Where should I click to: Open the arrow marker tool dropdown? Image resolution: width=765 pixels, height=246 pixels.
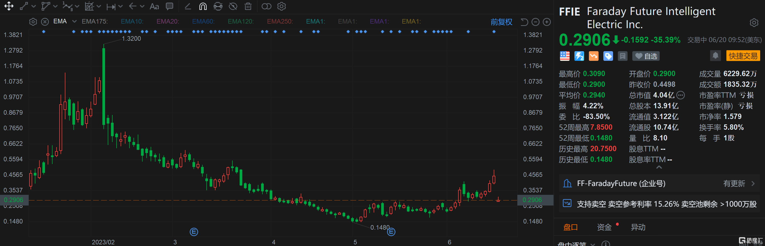[142, 6]
